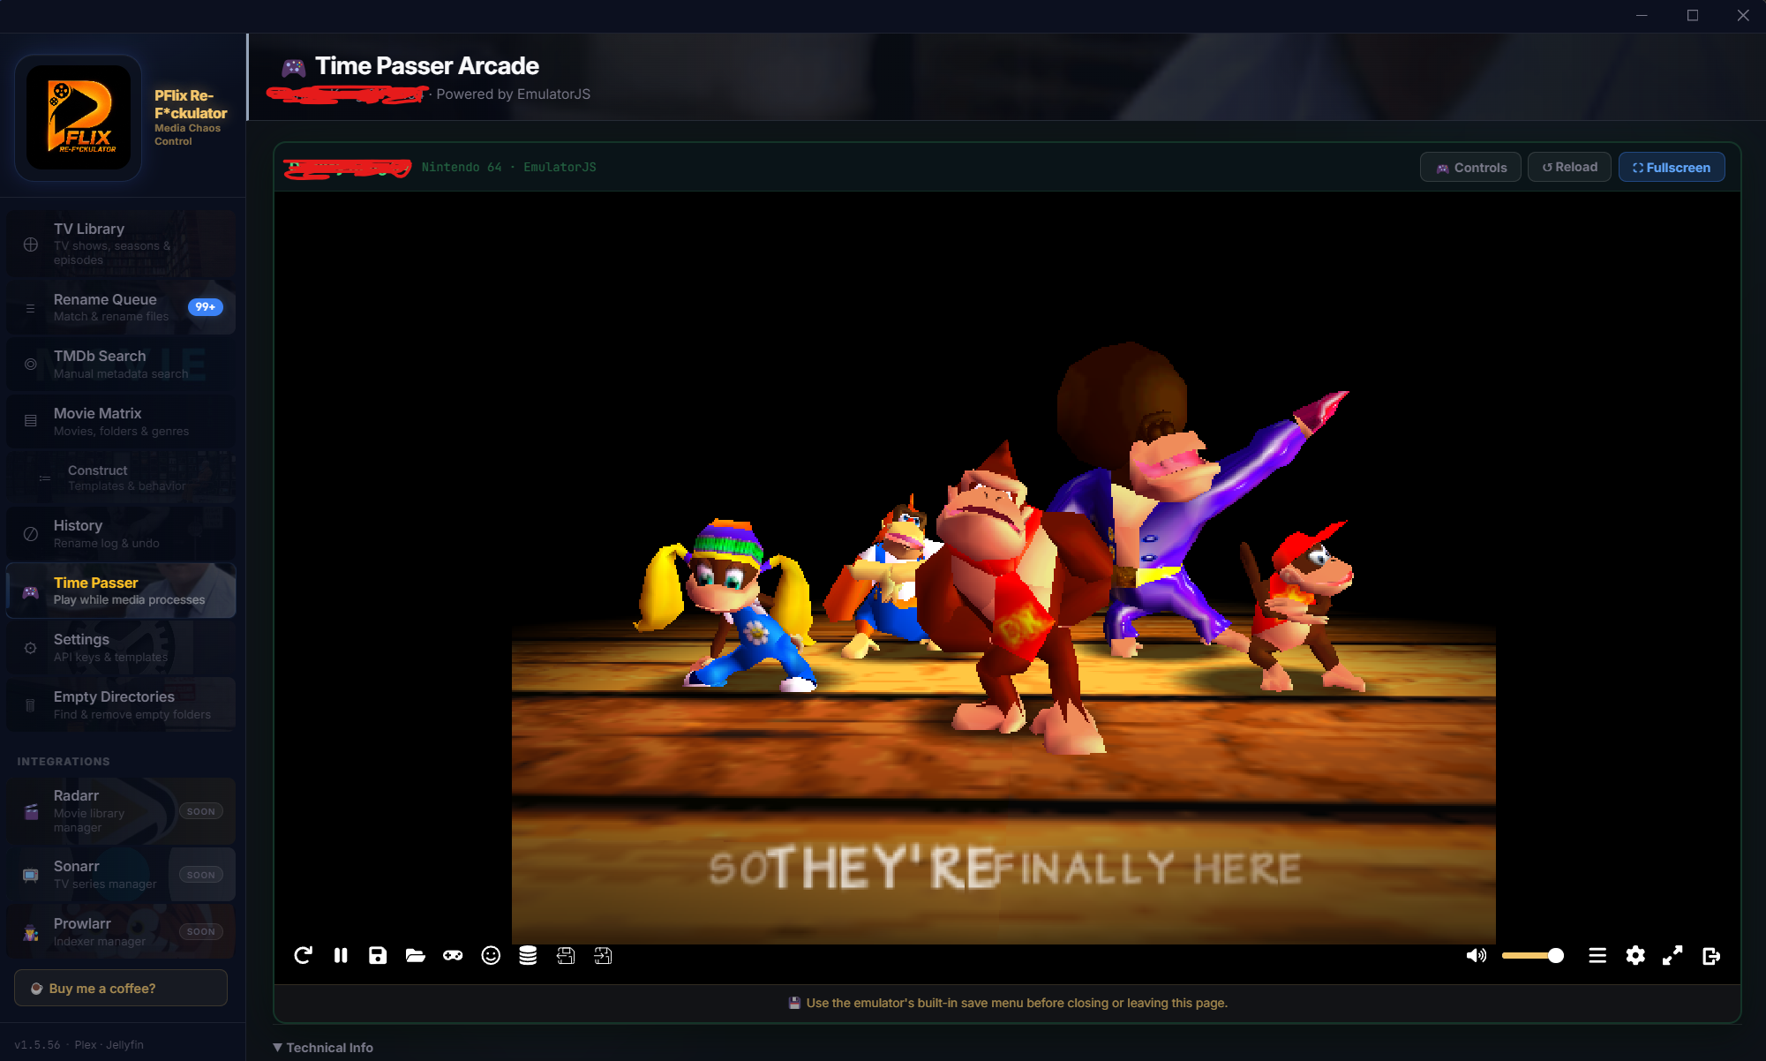This screenshot has height=1061, width=1766.
Task: Open Settings API keys page
Action: [x=121, y=647]
